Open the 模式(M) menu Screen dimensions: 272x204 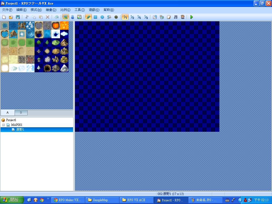36,10
